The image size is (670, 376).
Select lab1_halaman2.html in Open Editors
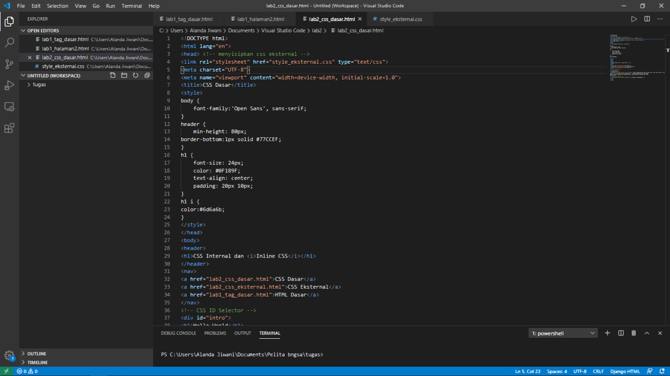click(x=86, y=49)
